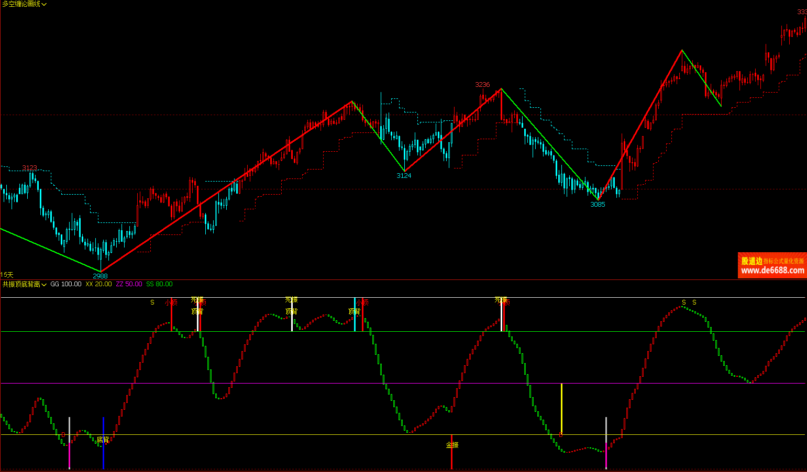Screen dimensions: 807x472
Task: Select the blue vertical signal bar
Action: coord(104,443)
